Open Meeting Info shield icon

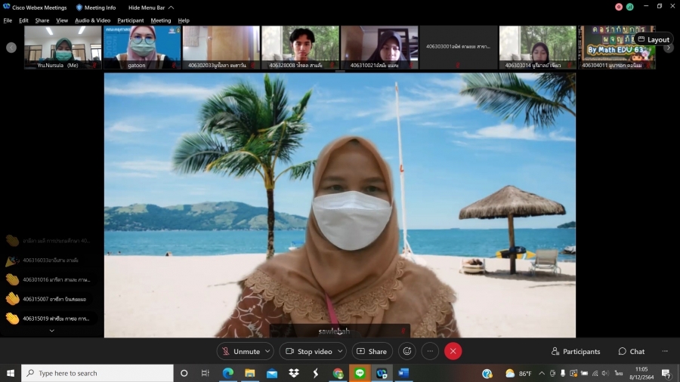[x=79, y=8]
